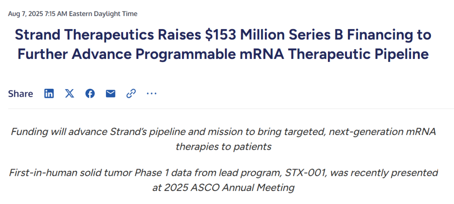Send the article via the email icon
Viewport: 454px width, 204px height.
111,93
